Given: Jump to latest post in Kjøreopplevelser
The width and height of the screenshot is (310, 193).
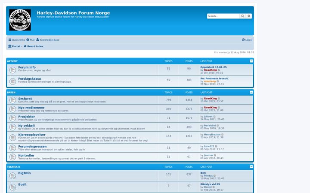Looking at the screenshot, I should click(x=223, y=135).
